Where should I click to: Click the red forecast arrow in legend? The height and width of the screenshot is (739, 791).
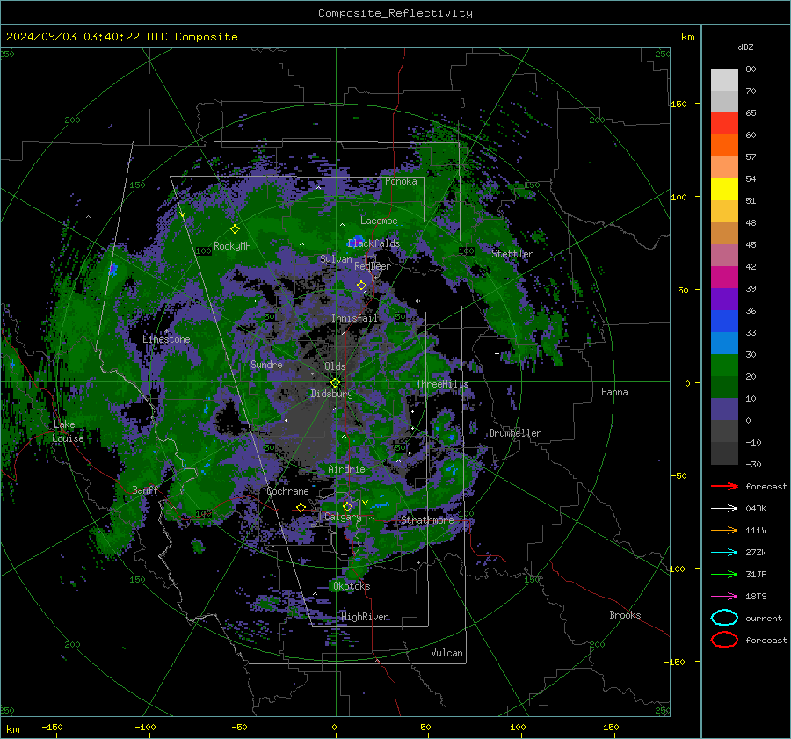(x=724, y=486)
